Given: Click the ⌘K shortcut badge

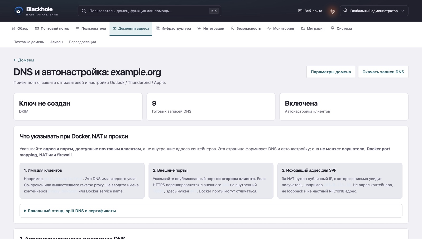Looking at the screenshot, I should click(214, 11).
